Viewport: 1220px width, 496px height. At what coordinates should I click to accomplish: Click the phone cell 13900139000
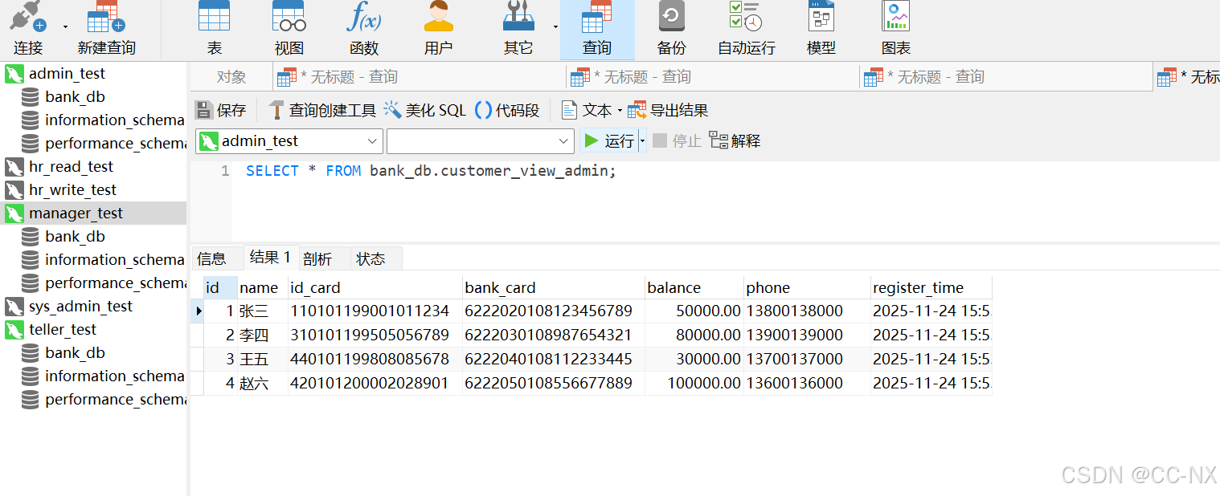click(807, 335)
